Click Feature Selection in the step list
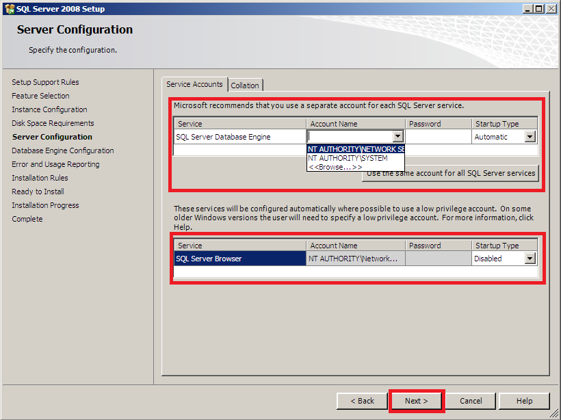561x420 pixels. click(x=41, y=96)
